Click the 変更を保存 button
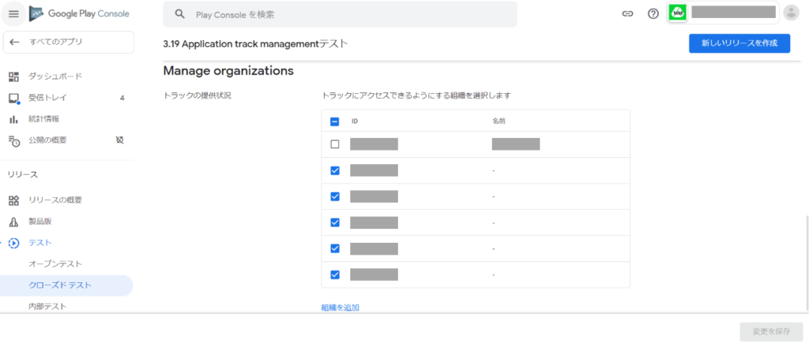 (771, 331)
